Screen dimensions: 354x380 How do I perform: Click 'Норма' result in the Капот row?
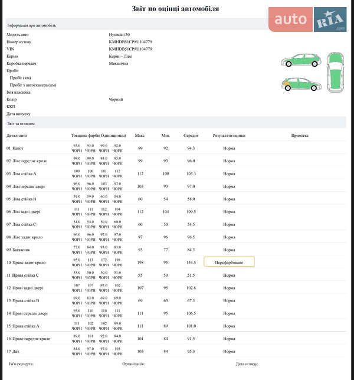(230, 148)
